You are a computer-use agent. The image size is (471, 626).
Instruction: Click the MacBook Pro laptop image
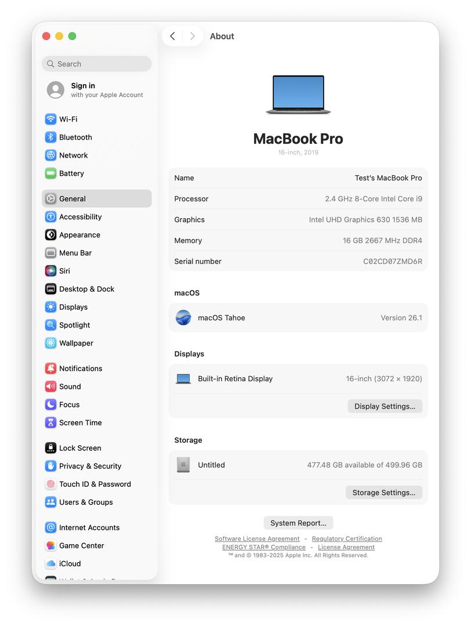click(x=298, y=94)
